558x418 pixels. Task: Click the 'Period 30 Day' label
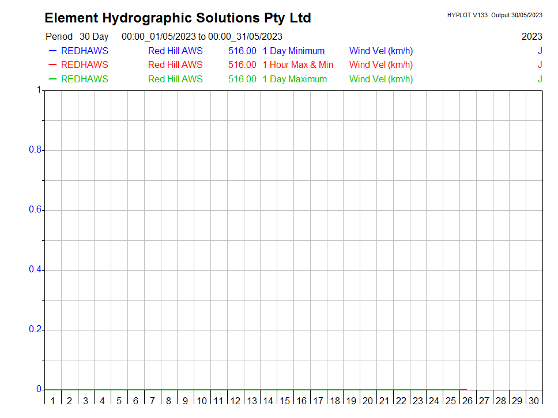[77, 37]
